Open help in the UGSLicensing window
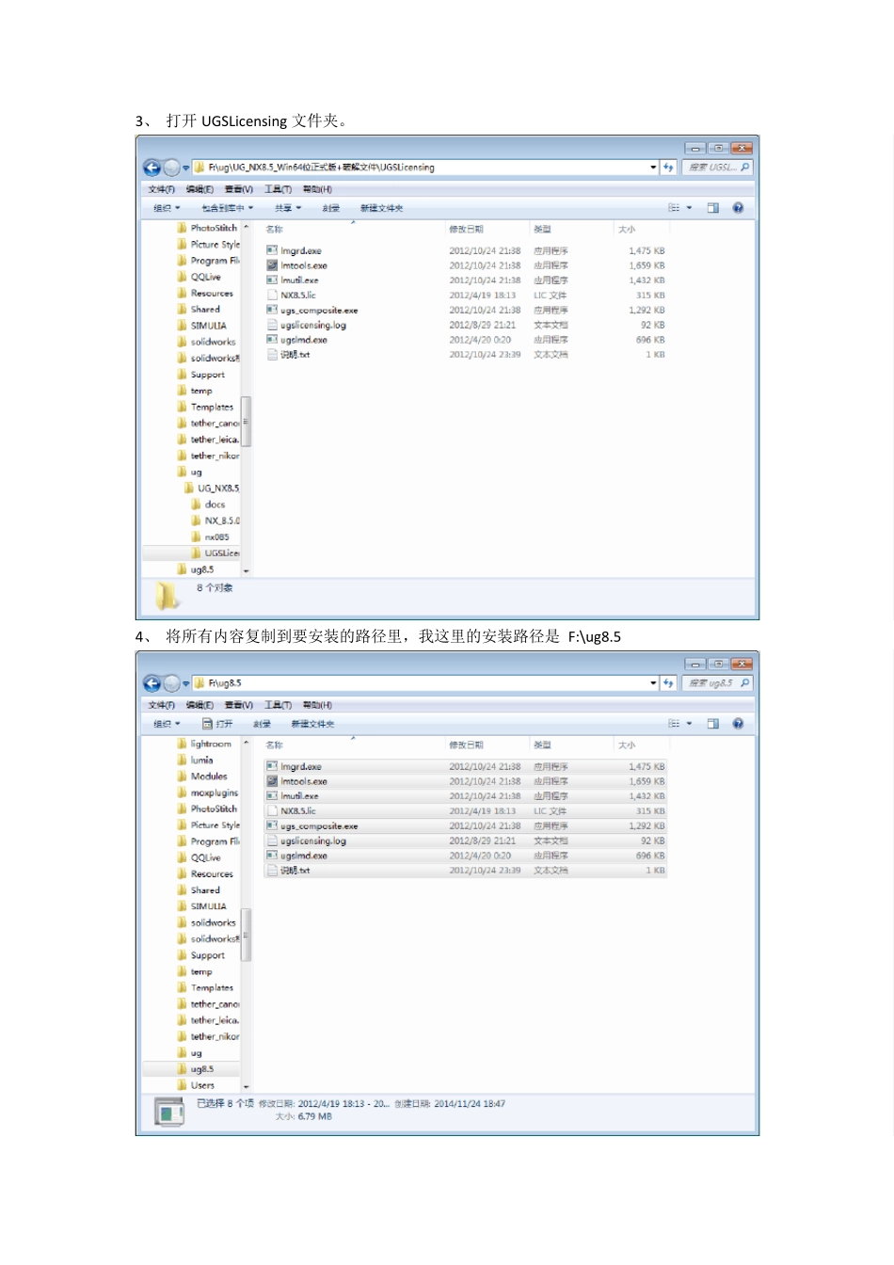The width and height of the screenshot is (894, 1265). [x=738, y=208]
